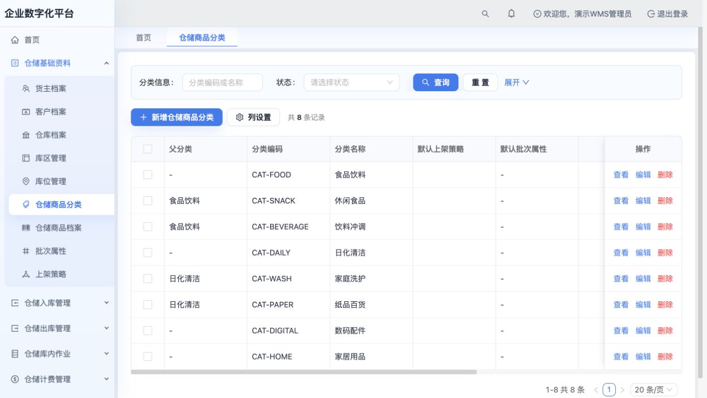
Task: Click the table's horizontal scrollbar
Action: [304, 372]
